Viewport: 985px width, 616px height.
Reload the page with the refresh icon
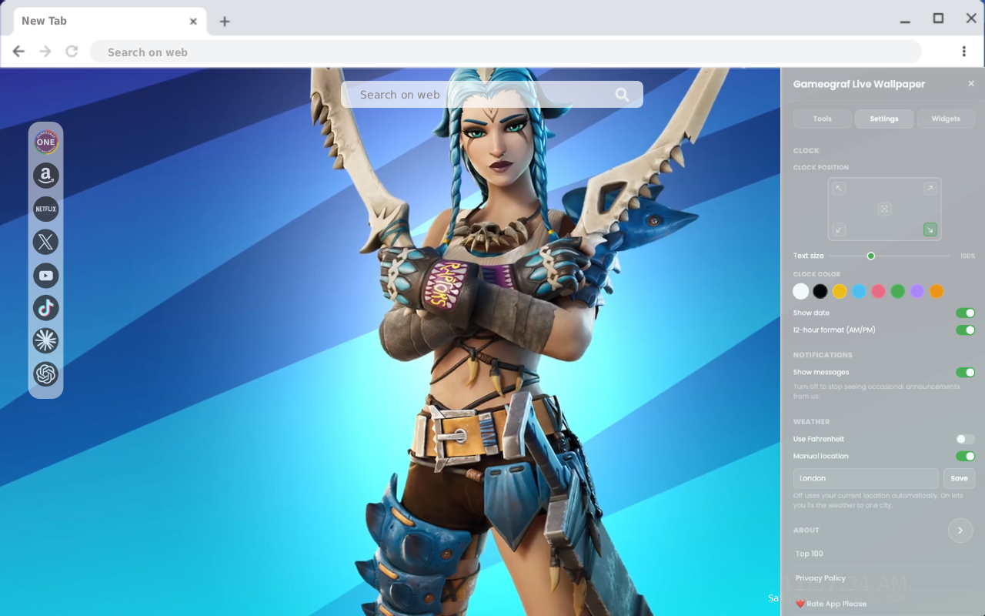click(72, 52)
